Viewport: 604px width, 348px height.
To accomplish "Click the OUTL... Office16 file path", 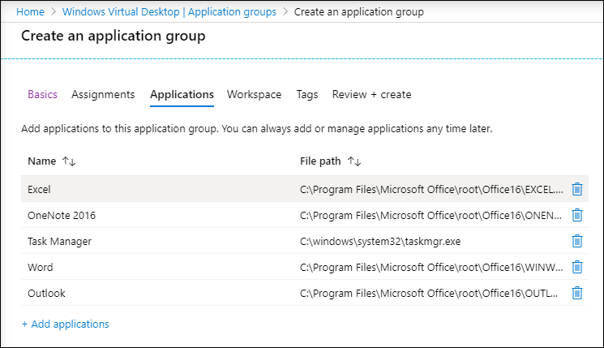I will [x=429, y=293].
